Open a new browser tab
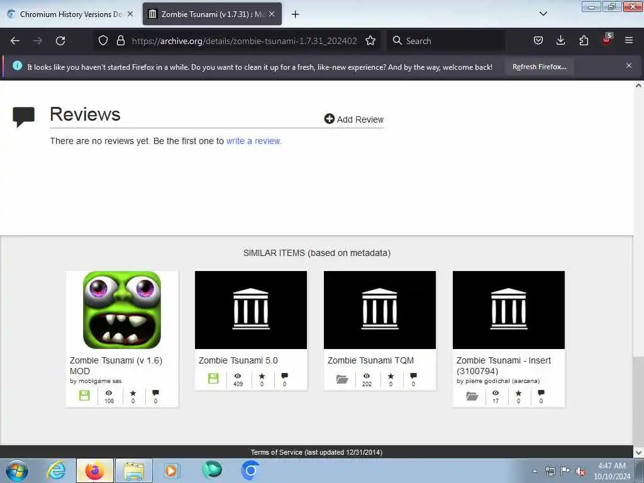The width and height of the screenshot is (644, 483). click(x=296, y=14)
